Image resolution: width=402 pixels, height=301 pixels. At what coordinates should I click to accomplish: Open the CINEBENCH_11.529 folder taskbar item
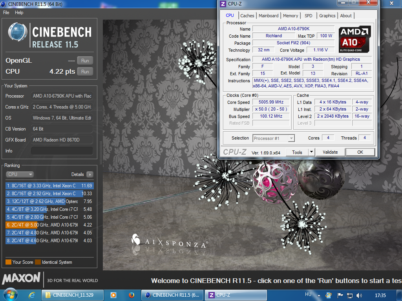click(x=73, y=295)
